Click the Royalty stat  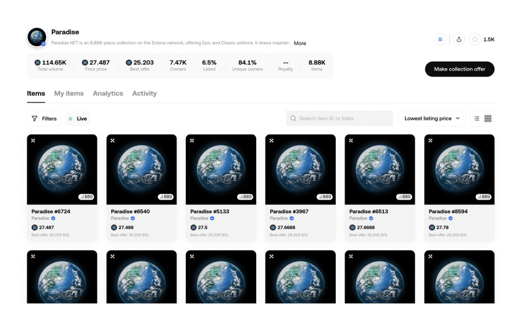pyautogui.click(x=286, y=65)
